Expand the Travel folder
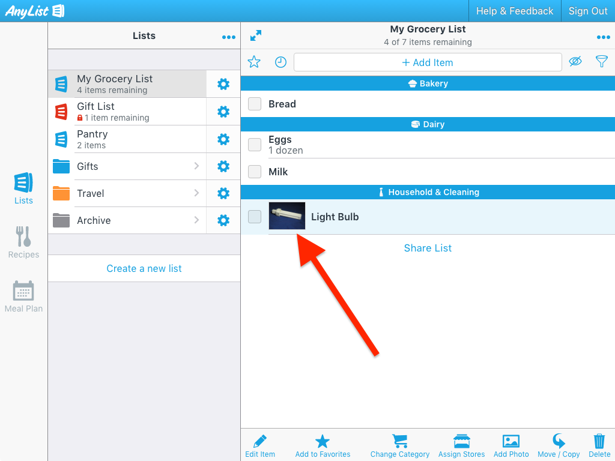Viewport: 615px width, 461px height. (196, 193)
